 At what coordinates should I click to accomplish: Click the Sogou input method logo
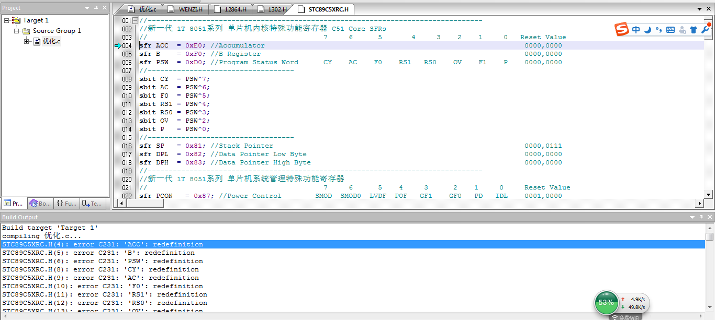click(x=621, y=30)
